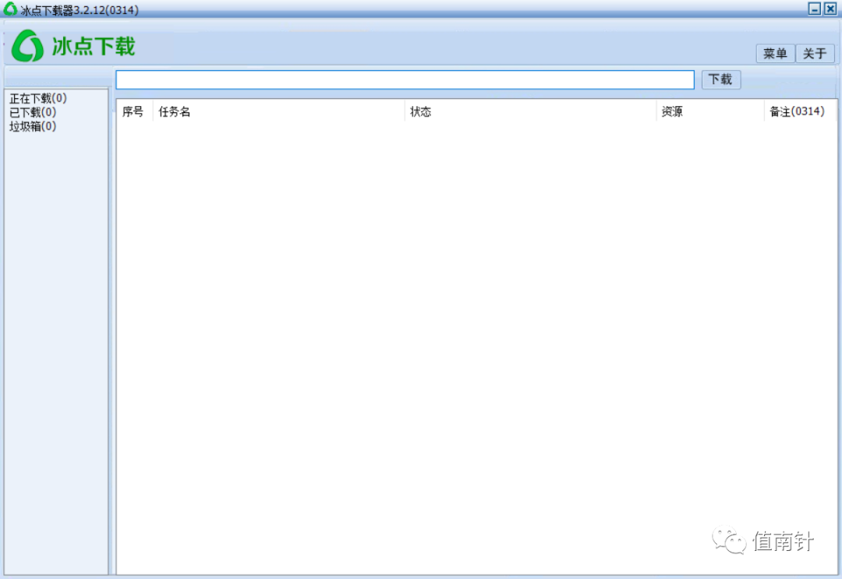Minimize the 冰点下载器 window
Screen dimensions: 842x579
[x=814, y=9]
